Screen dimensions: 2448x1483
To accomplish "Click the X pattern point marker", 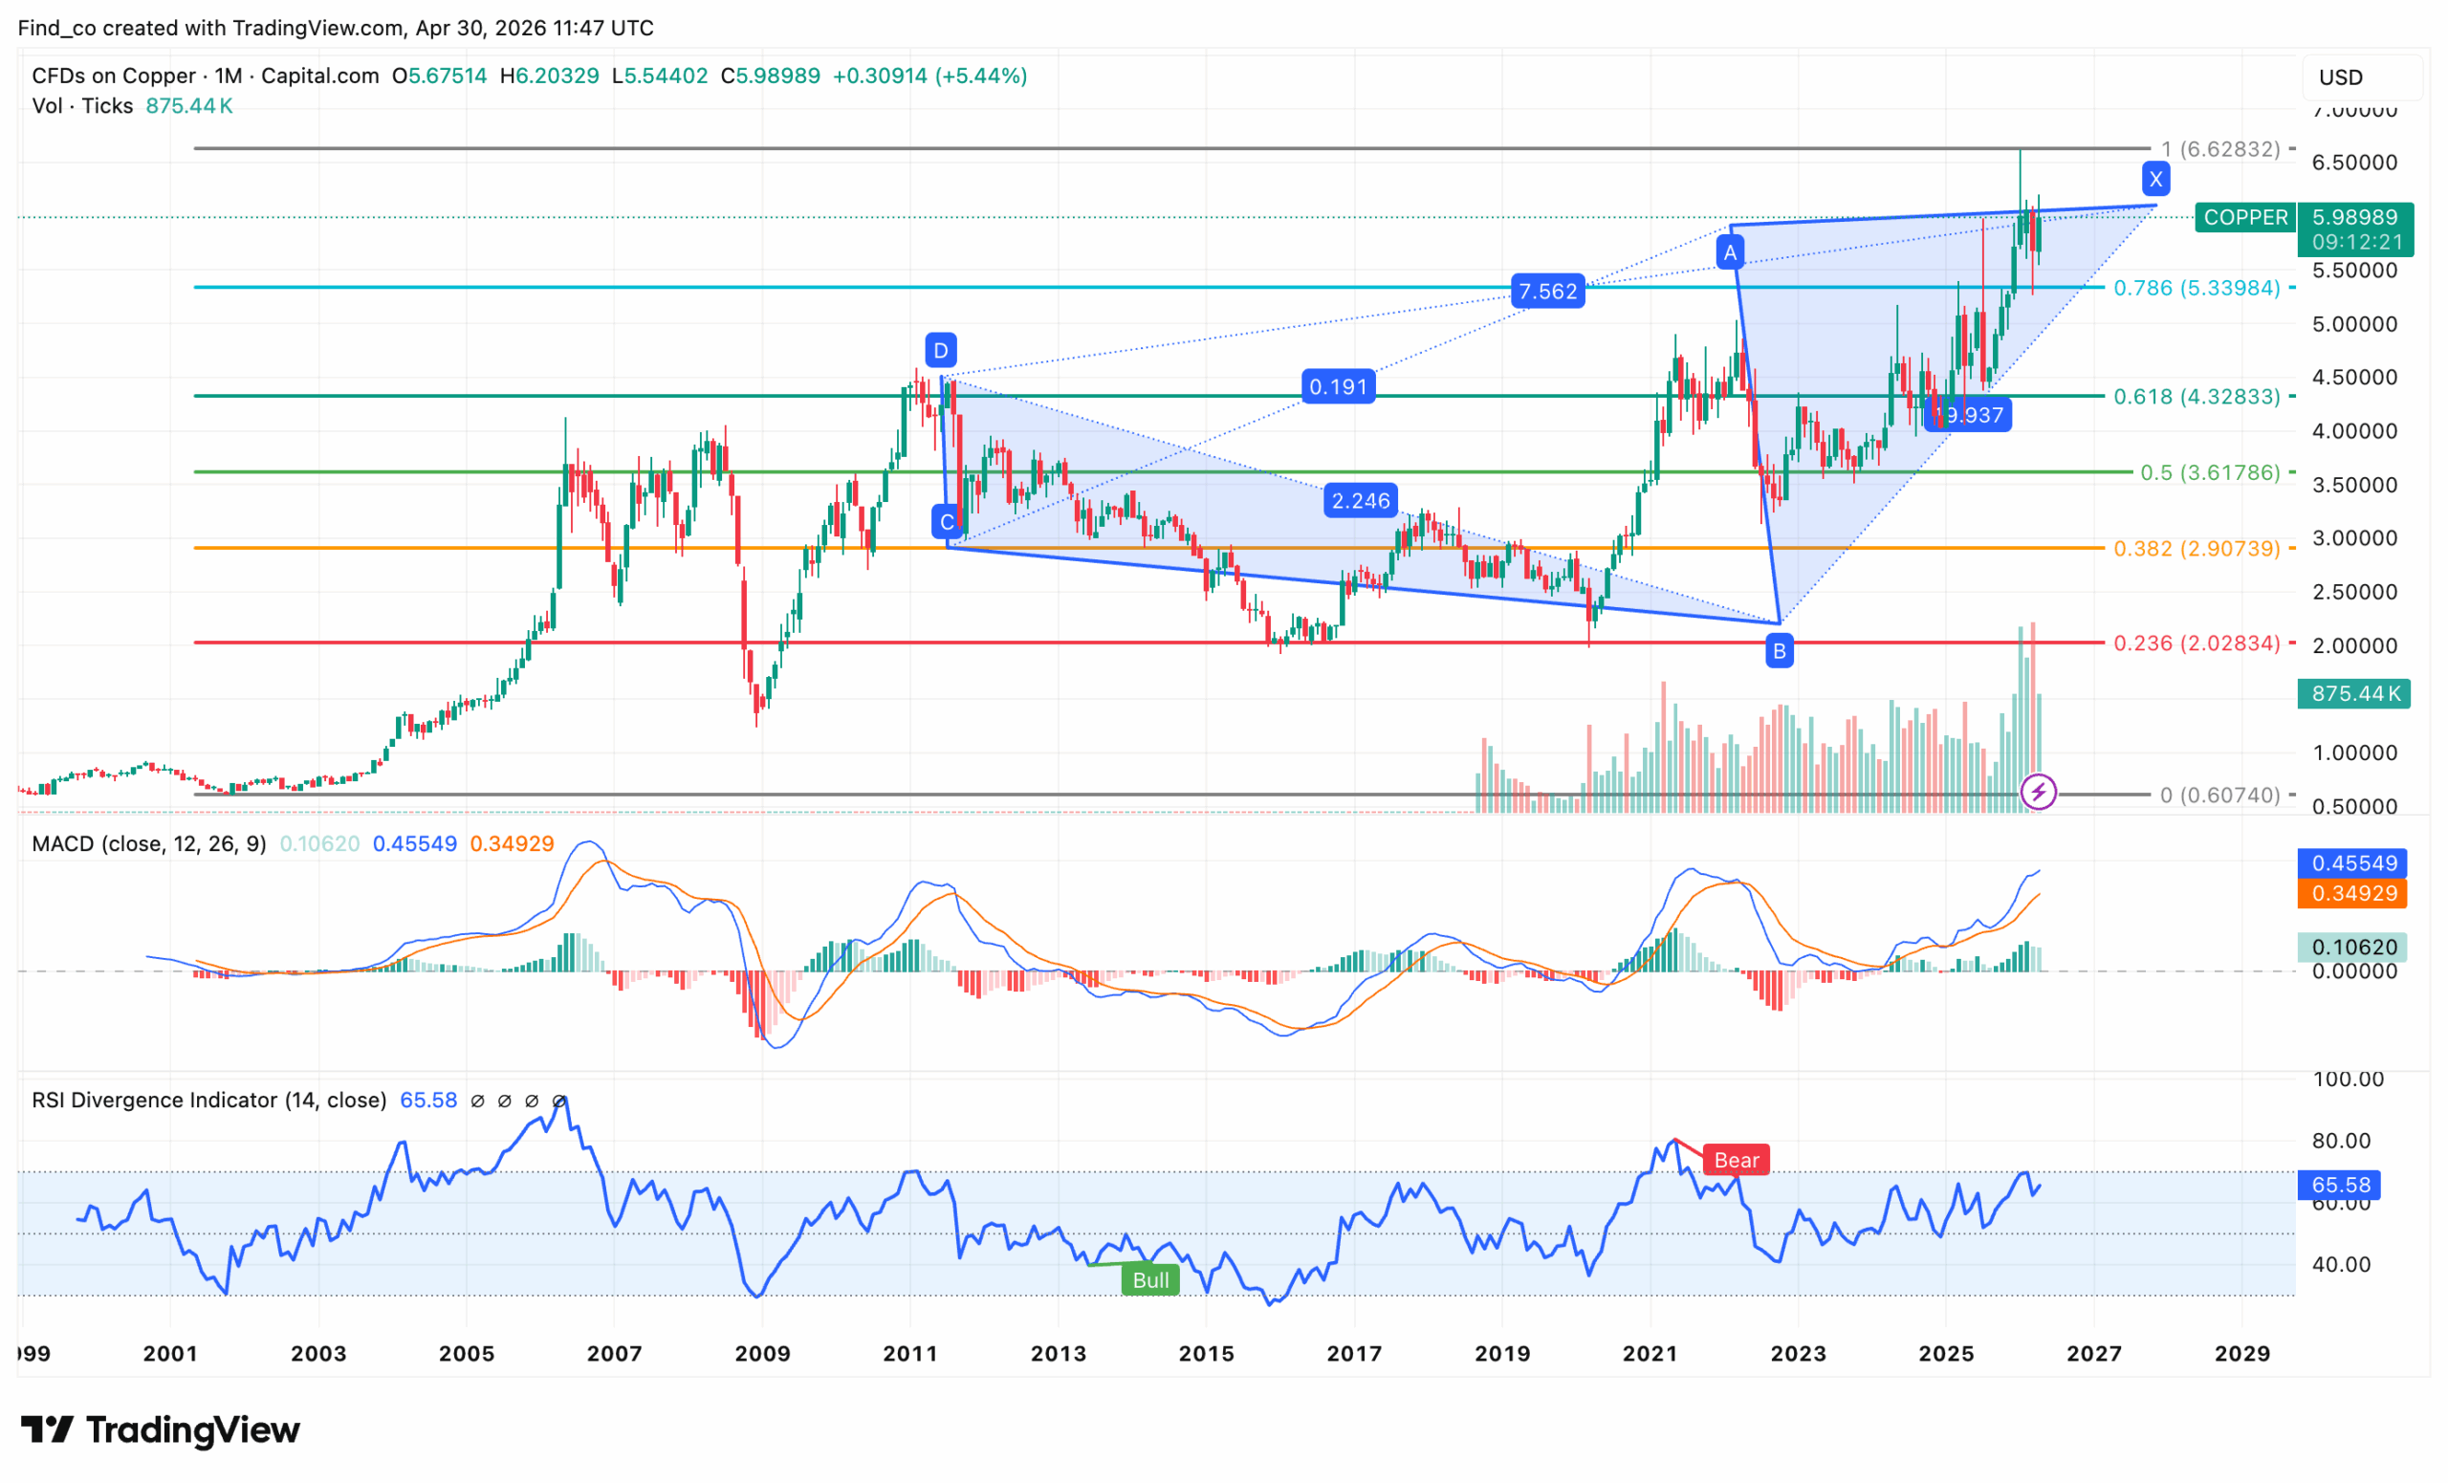I will (x=2155, y=179).
